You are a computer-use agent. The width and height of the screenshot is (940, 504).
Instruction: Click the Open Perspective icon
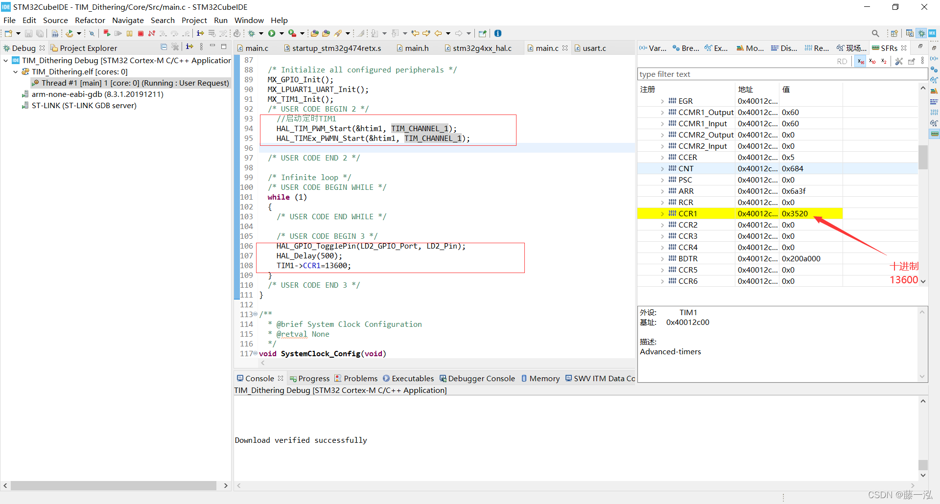[x=894, y=33]
